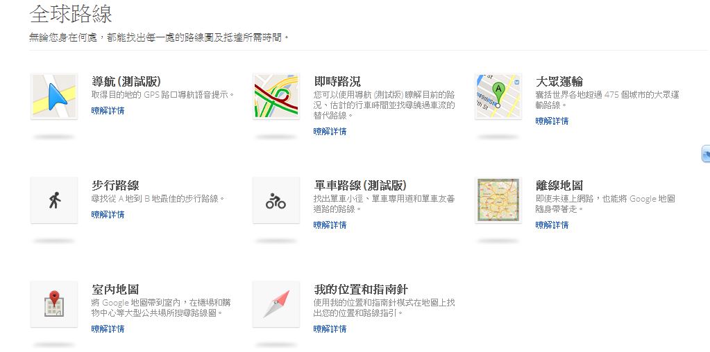Click the description beginning 找出單車小徑
The height and width of the screenshot is (352, 710).
pos(384,204)
